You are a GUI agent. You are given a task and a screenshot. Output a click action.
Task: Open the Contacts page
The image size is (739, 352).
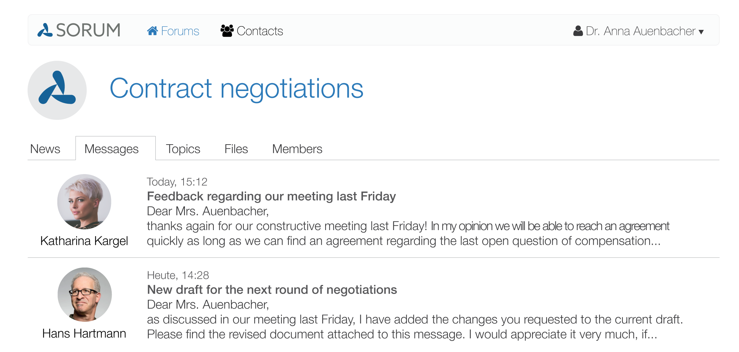click(x=252, y=31)
